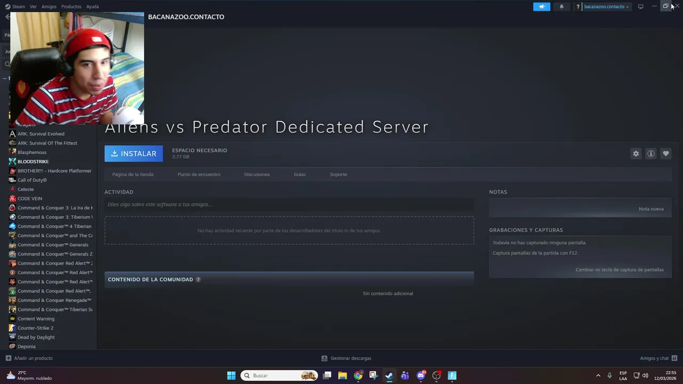Image resolution: width=683 pixels, height=384 pixels.
Task: Open the Página de la tienda tab
Action: [x=133, y=174]
